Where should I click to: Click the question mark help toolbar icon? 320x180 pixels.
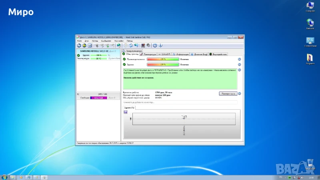(x=155, y=46)
